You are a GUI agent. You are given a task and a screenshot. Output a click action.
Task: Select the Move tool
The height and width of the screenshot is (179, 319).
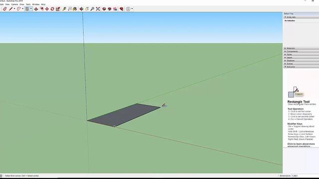point(47,9)
